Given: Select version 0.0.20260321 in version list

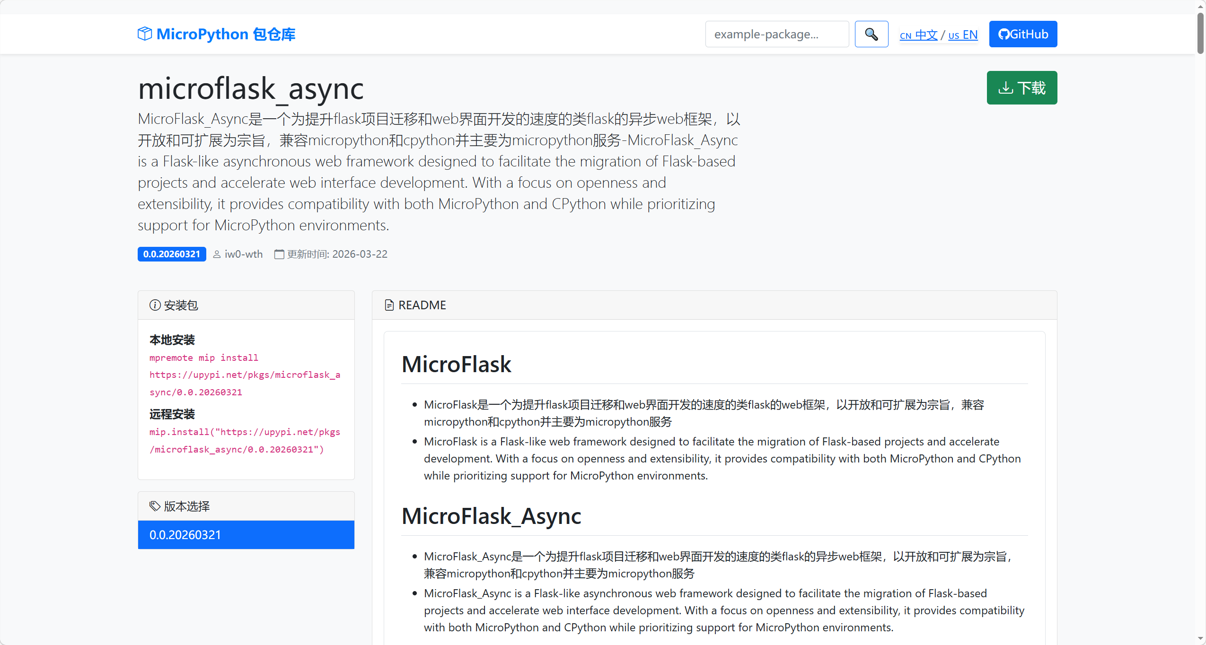Looking at the screenshot, I should pos(246,535).
